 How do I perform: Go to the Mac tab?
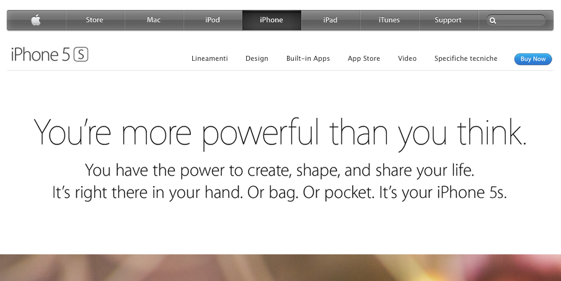coord(154,20)
